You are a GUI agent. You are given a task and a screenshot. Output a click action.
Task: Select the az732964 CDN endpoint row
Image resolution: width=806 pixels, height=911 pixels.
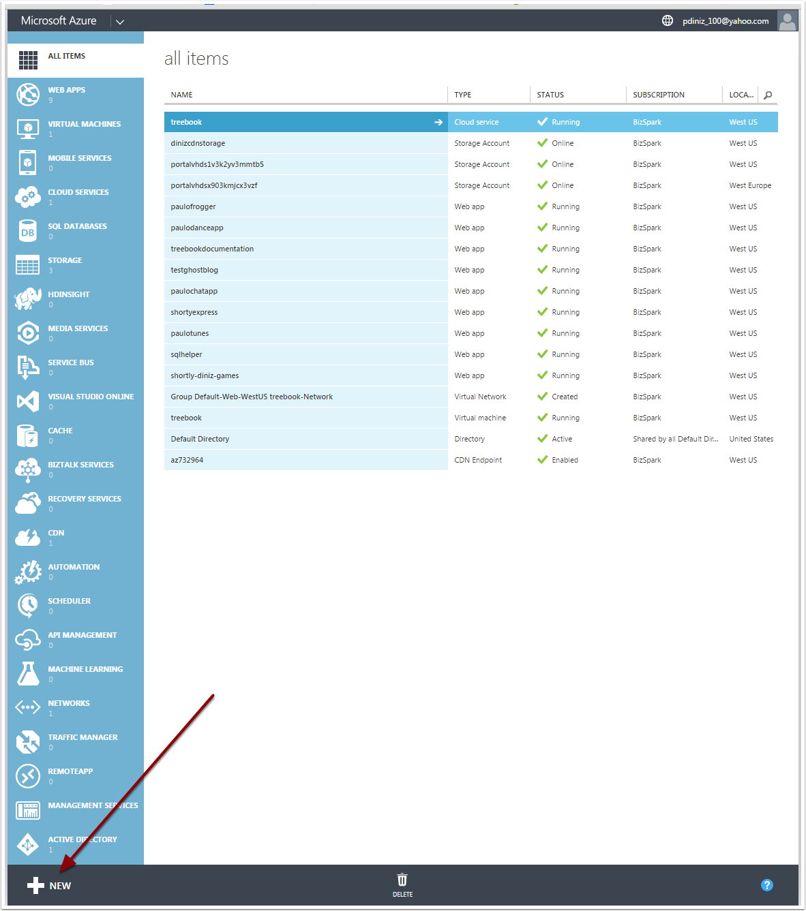471,460
